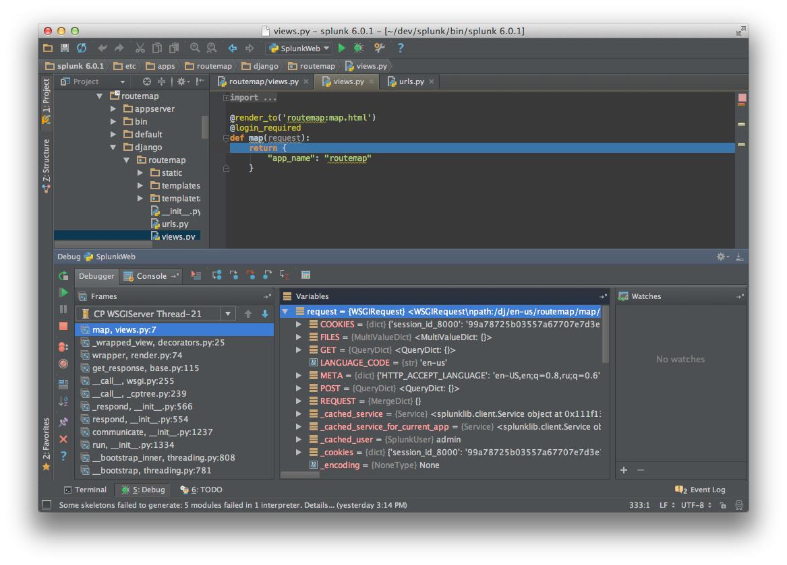The height and width of the screenshot is (565, 787).
Task: Expand the META variable
Action: coord(299,376)
